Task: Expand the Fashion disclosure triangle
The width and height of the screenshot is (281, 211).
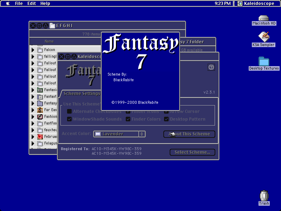Action: (33, 117)
